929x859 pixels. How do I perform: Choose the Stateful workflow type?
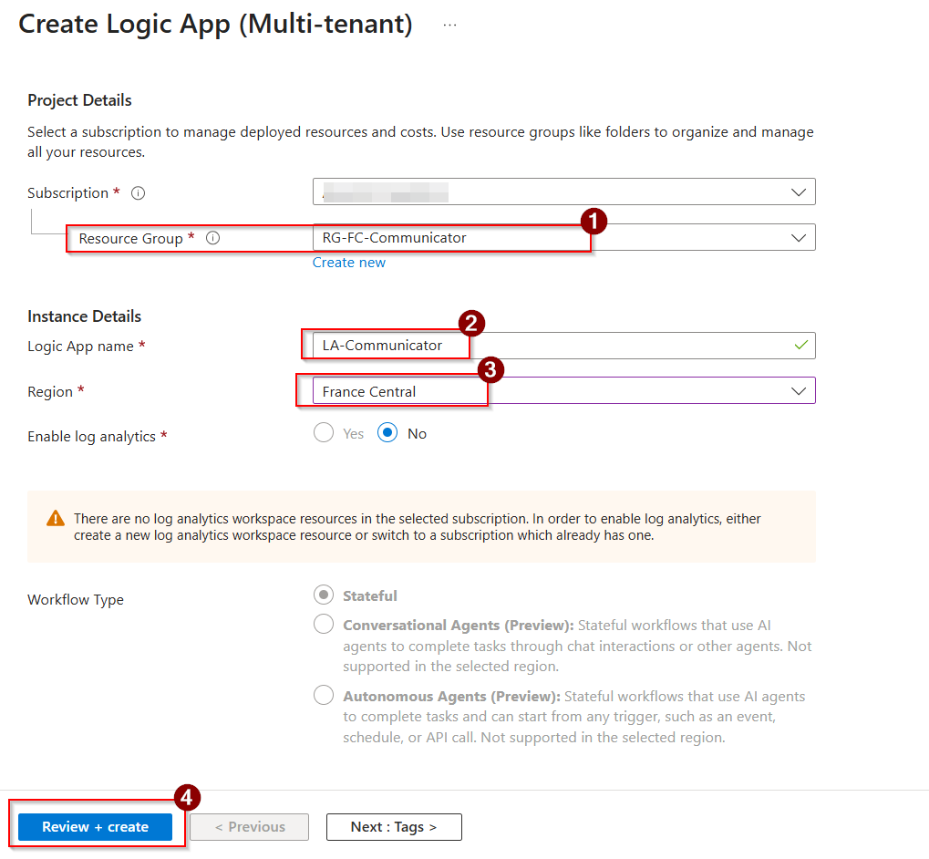[324, 595]
